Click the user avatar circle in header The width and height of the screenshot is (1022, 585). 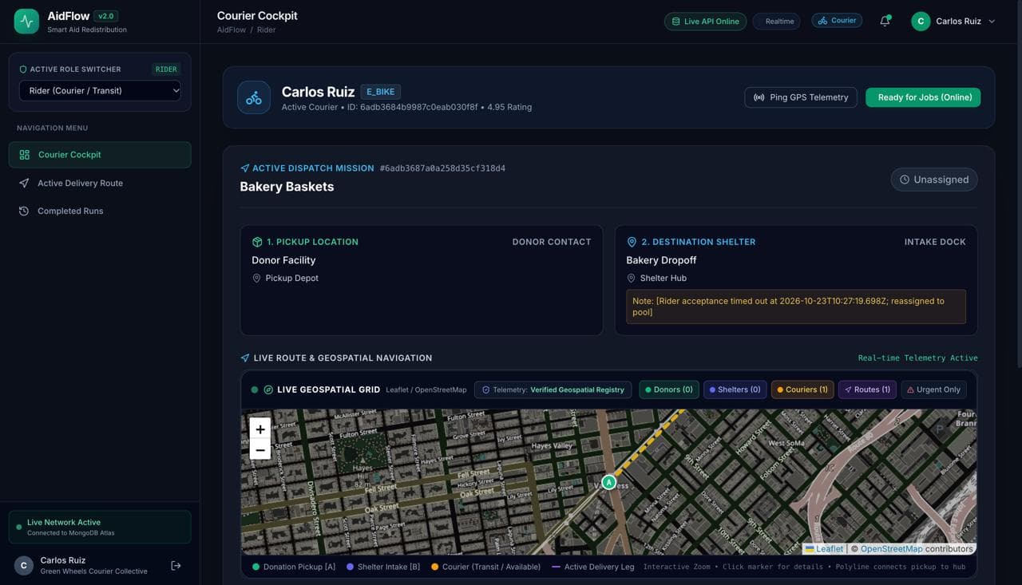click(x=921, y=22)
